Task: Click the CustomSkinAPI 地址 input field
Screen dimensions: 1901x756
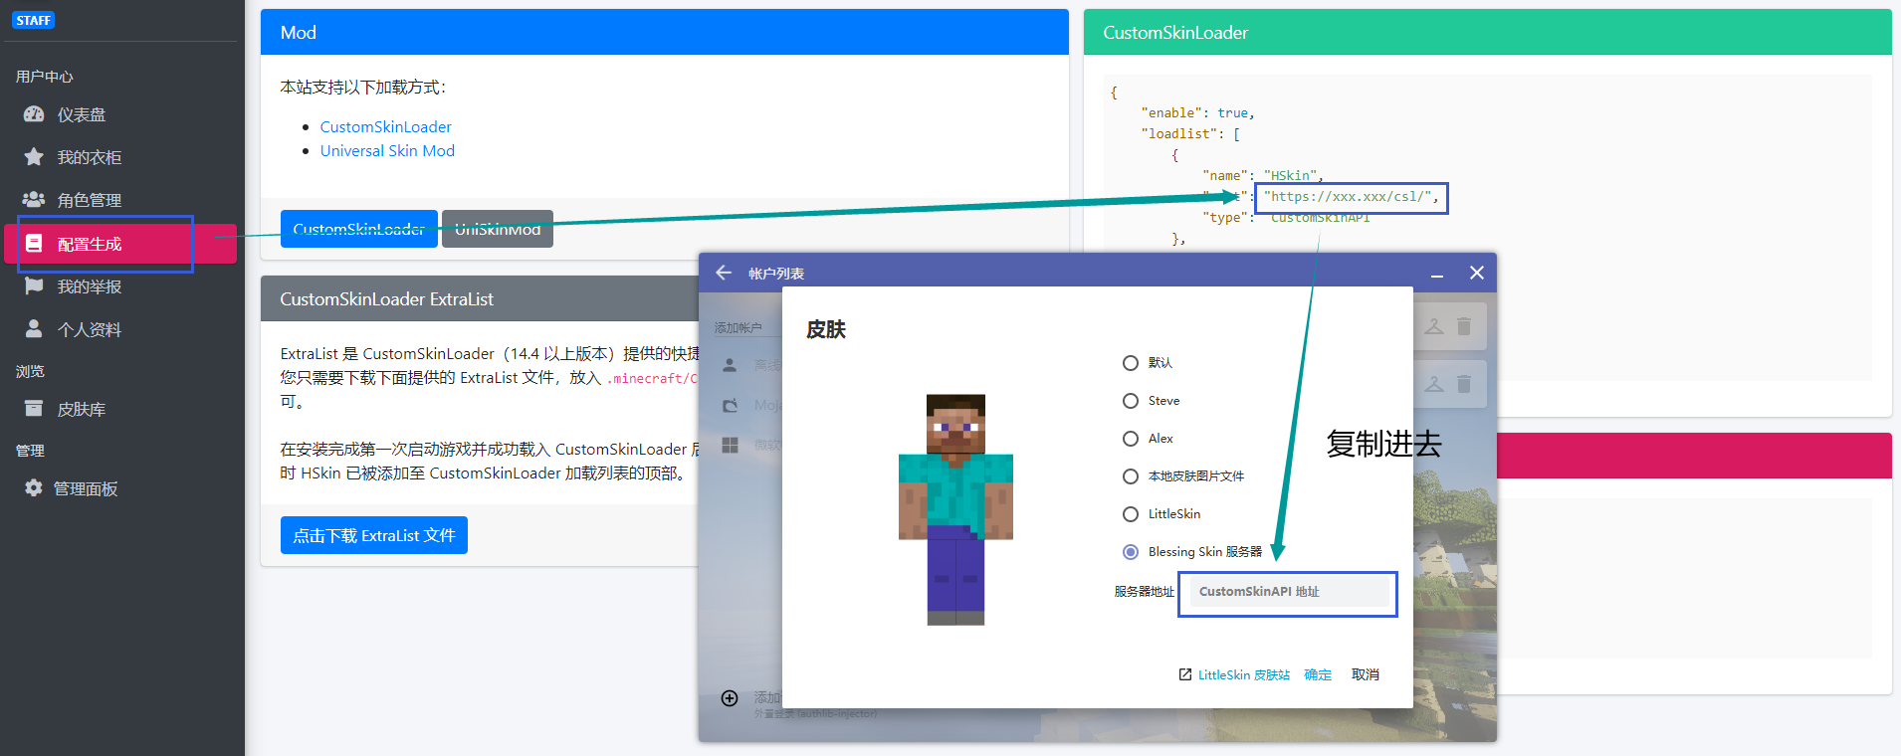Action: point(1289,592)
